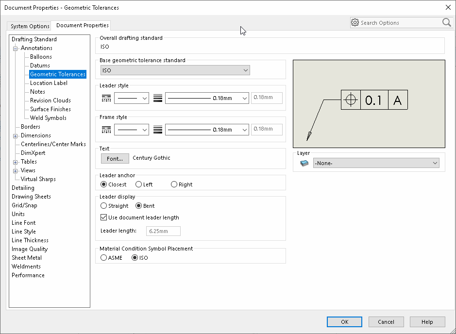Select Borders tree item
456x334 pixels.
pyautogui.click(x=31, y=126)
